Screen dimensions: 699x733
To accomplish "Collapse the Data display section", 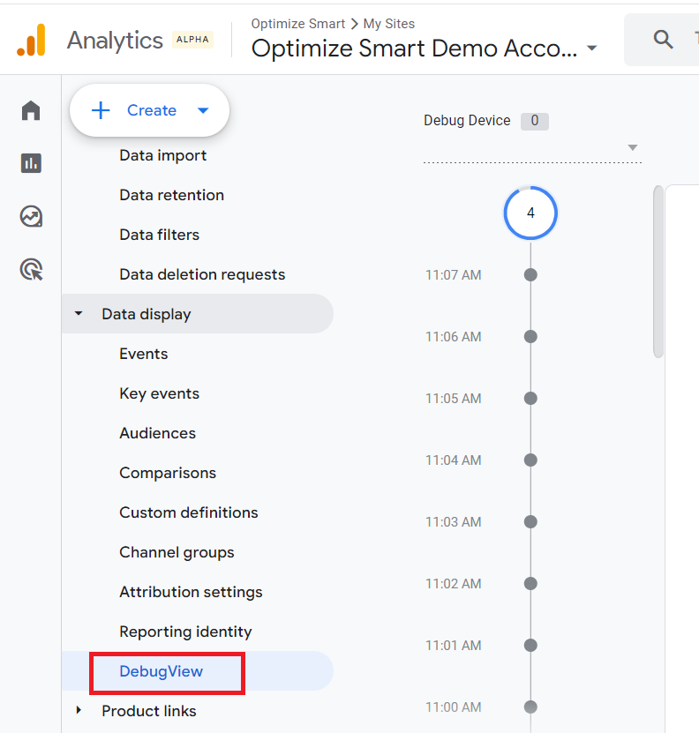I will (x=79, y=314).
